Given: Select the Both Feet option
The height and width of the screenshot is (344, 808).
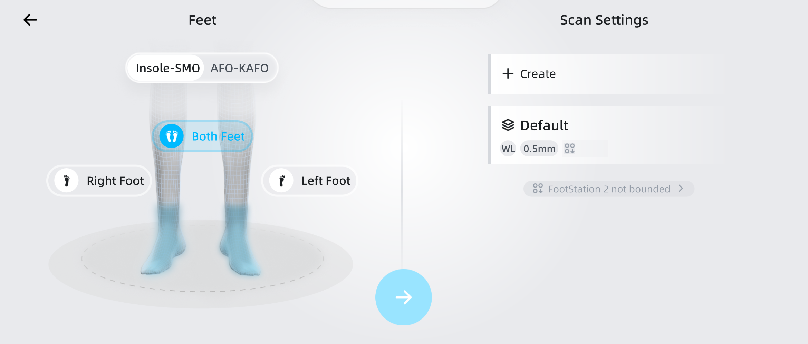Looking at the screenshot, I should tap(218, 136).
